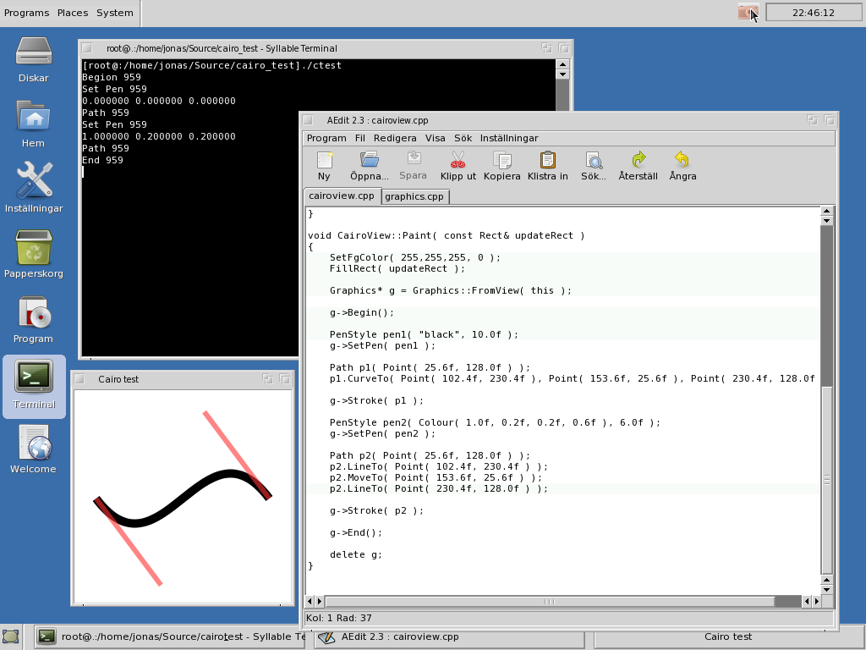This screenshot has width=866, height=650.
Task: Open the Program menu in AEdit
Action: [x=326, y=138]
